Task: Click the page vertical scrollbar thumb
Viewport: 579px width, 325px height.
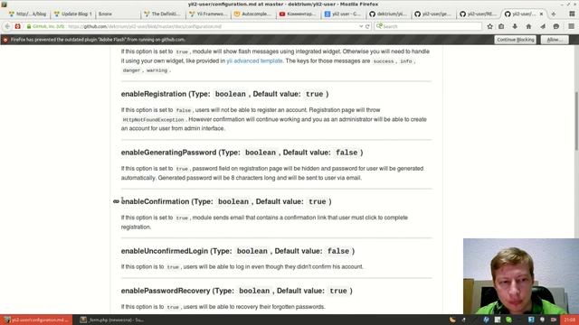Action: click(x=576, y=121)
